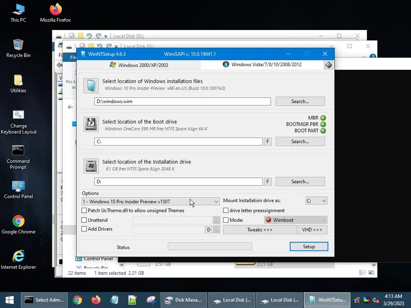Search for the Boot drive location
This screenshot has width=411, height=308.
pyautogui.click(x=300, y=142)
